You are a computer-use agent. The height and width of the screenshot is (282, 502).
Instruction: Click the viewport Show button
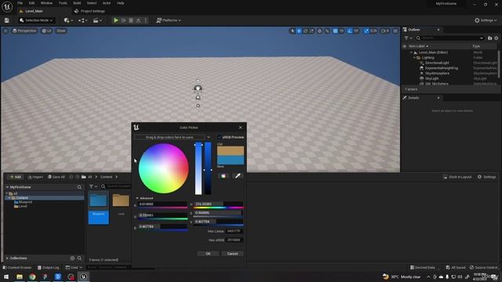61,31
